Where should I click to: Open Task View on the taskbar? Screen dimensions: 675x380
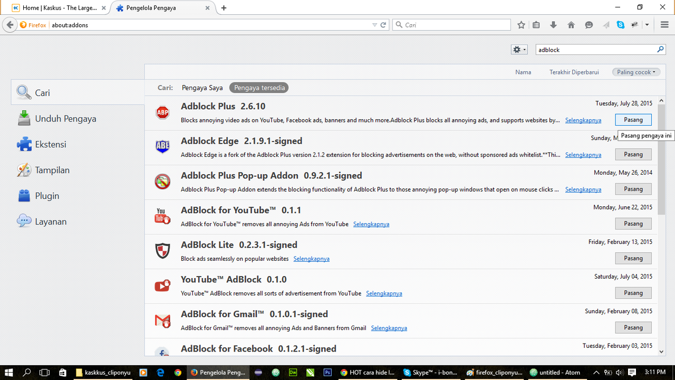click(45, 372)
